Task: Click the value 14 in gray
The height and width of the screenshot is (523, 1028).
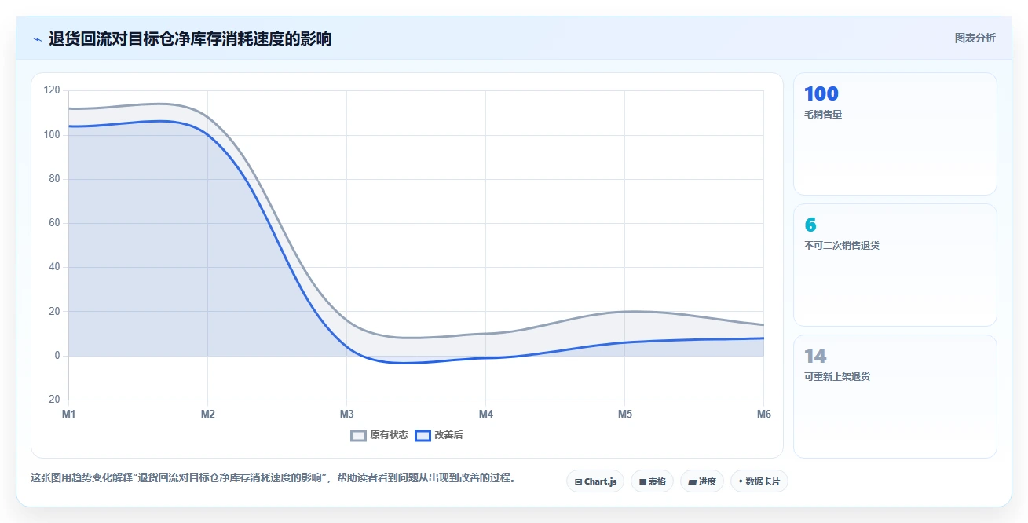Action: 815,357
